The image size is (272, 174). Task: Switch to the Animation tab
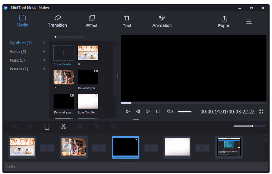click(x=162, y=21)
